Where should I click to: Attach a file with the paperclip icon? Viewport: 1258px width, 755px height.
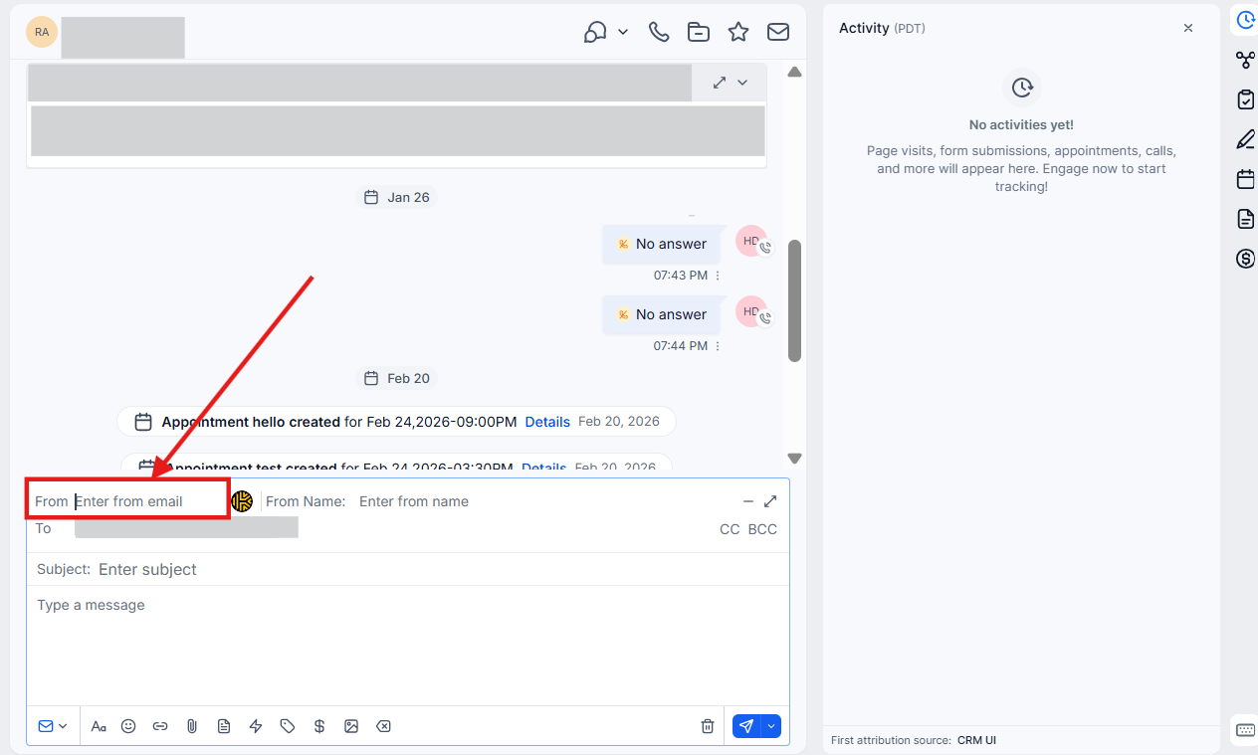[x=192, y=726]
